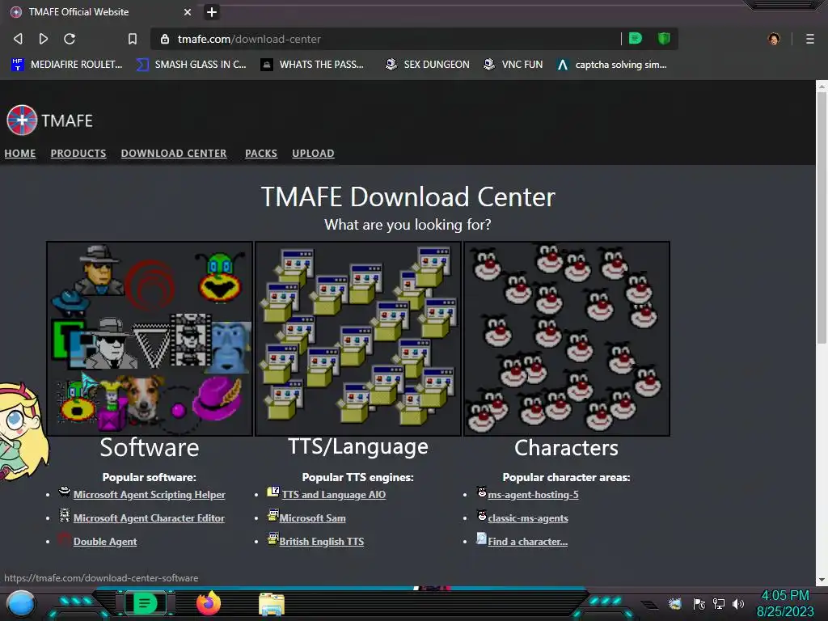Click the Action Center flag tray icon
Screen dimensions: 828x621
[699, 603]
